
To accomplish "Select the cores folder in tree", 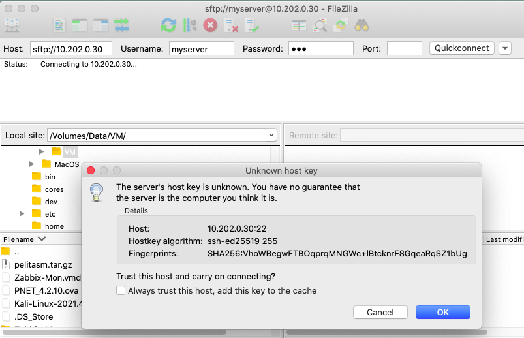I will coord(54,189).
